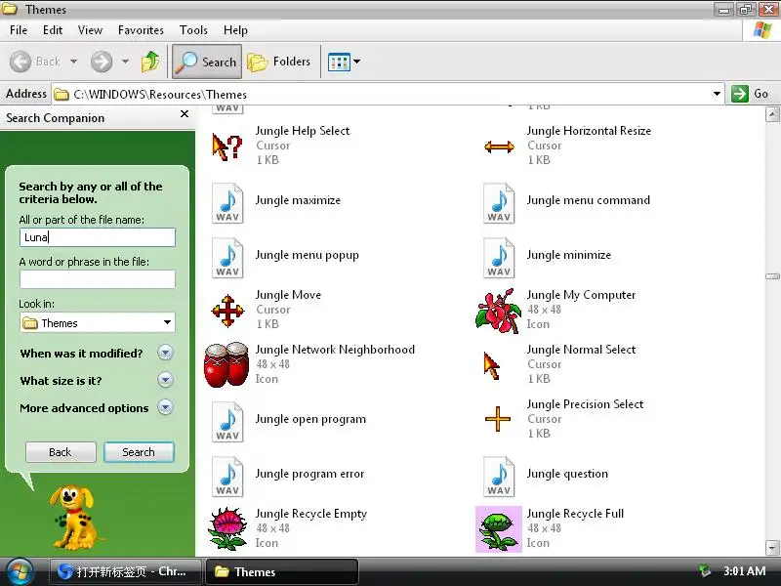Viewport: 781px width, 586px height.
Task: Select the Jungle Network Neighborhood file name
Action: pyautogui.click(x=335, y=350)
